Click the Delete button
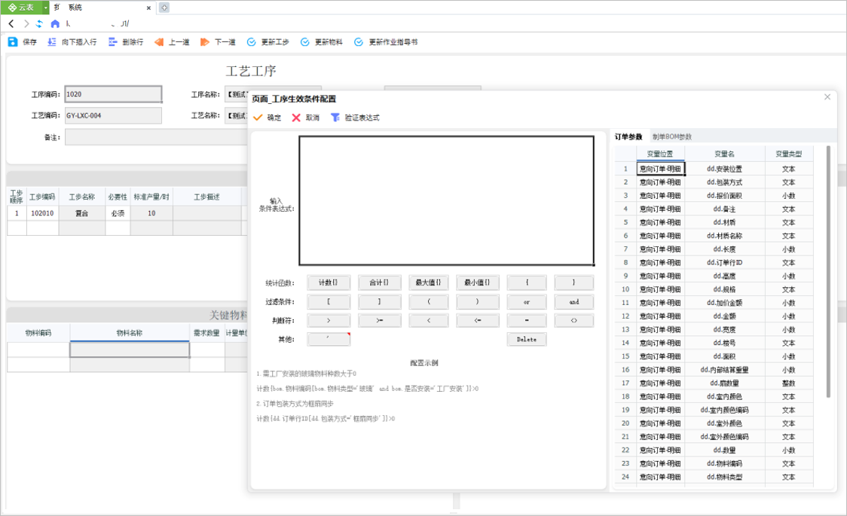 pos(527,339)
